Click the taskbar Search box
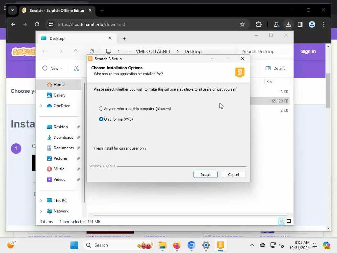The width and height of the screenshot is (337, 253). pyautogui.click(x=118, y=245)
